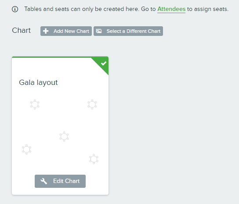Screen dimensions: 239x204
Task: Open the Edit Chart button
Action: click(x=60, y=181)
